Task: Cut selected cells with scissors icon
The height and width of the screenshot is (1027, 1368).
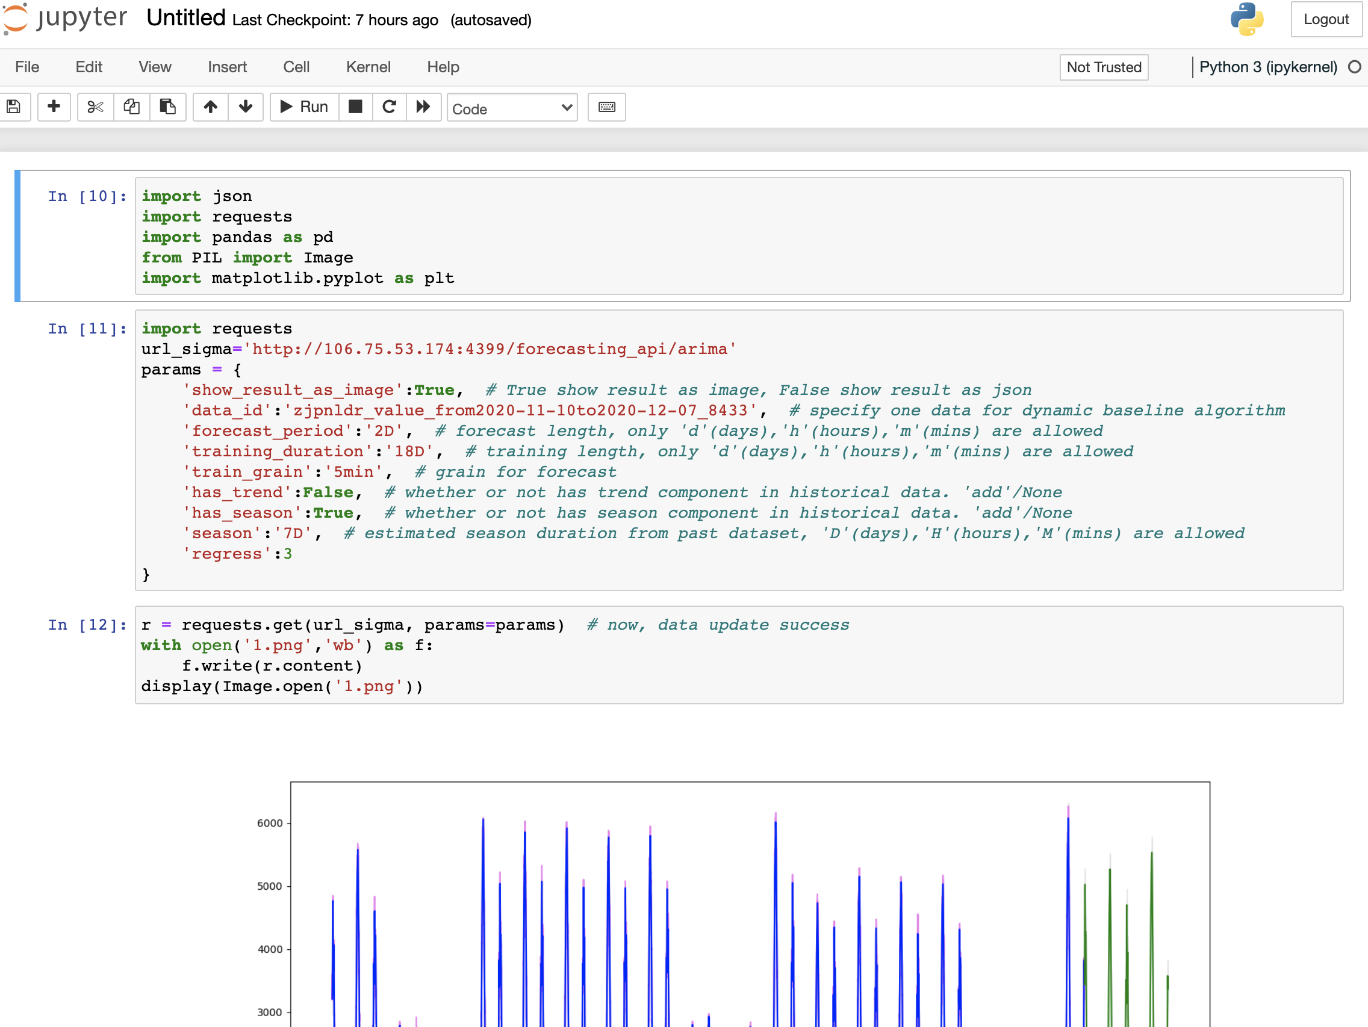Action: tap(95, 107)
